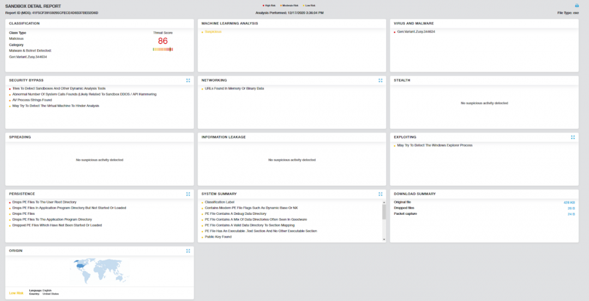The image size is (589, 301).
Task: Maximize the Exploiting panel
Action: pos(573,137)
